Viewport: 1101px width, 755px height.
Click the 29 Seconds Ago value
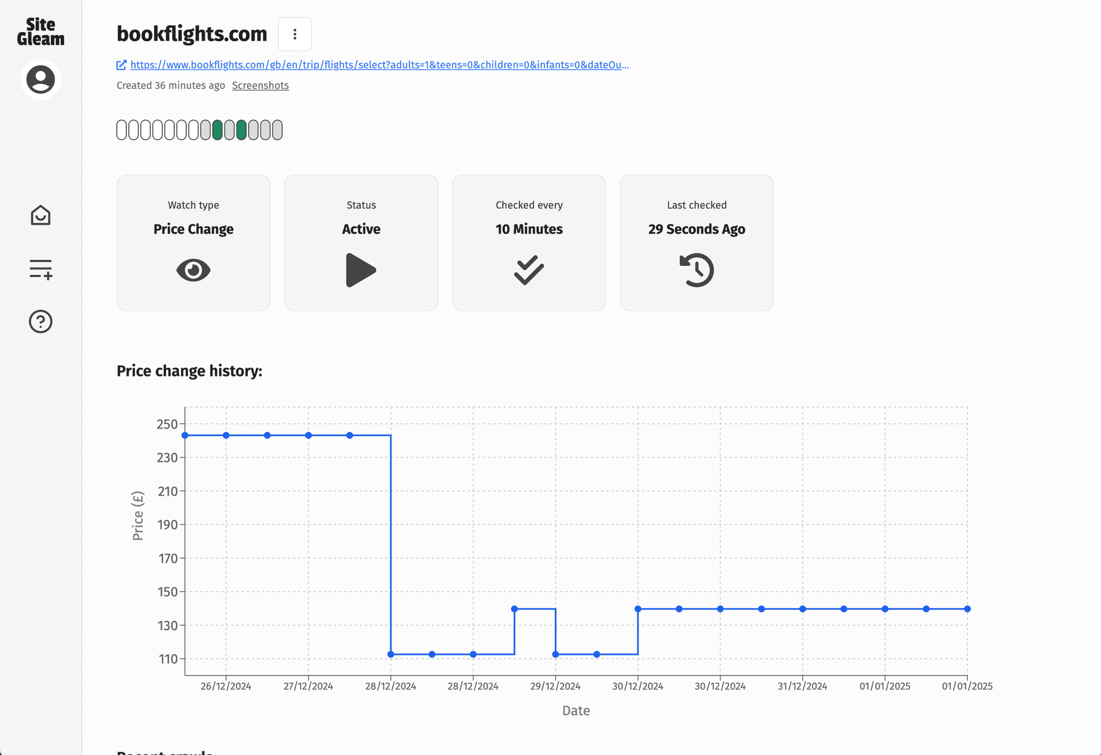697,229
